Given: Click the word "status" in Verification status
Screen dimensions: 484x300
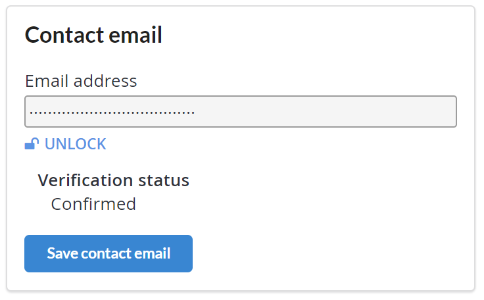Looking at the screenshot, I should tap(164, 180).
